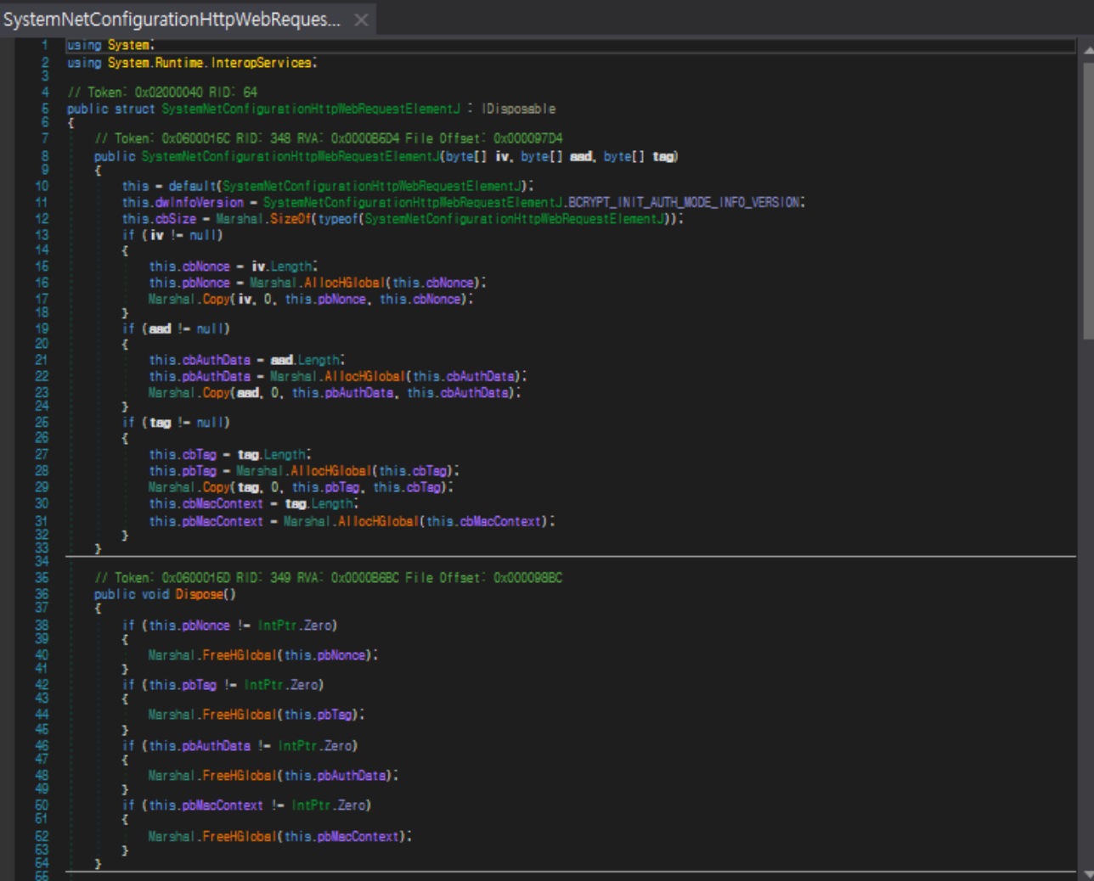This screenshot has height=881, width=1094.
Task: Click the pbMacContext field assignment on line 31
Action: point(223,521)
